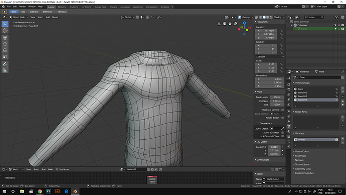Toggle camera view with viewport camera icon

[225, 24]
